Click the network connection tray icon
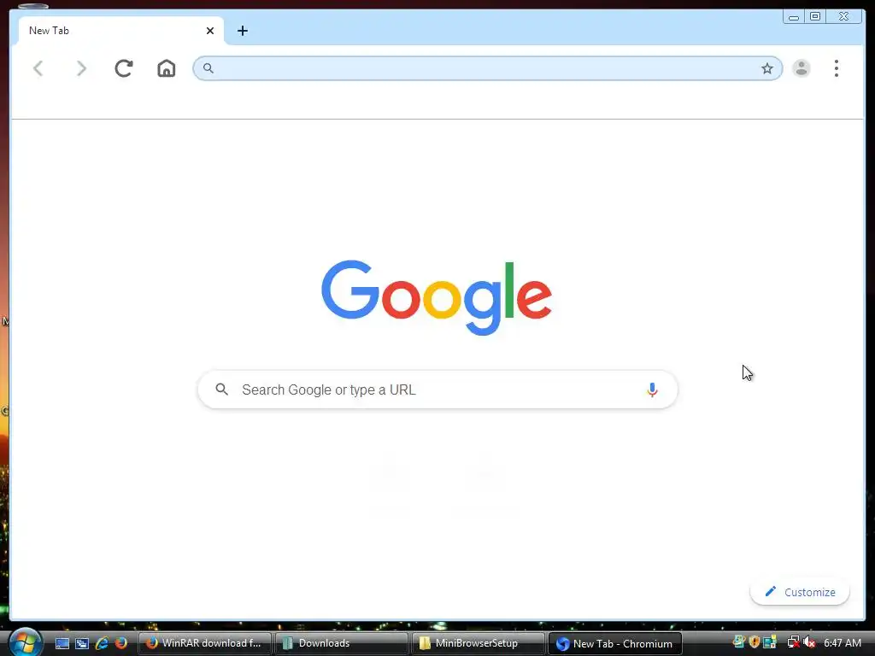 pos(793,642)
